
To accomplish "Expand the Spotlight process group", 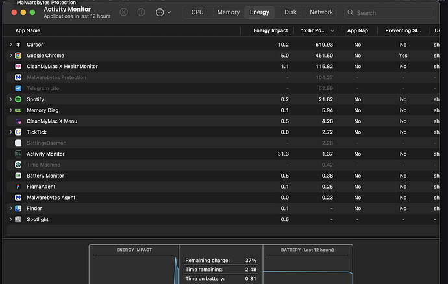I will point(10,219).
